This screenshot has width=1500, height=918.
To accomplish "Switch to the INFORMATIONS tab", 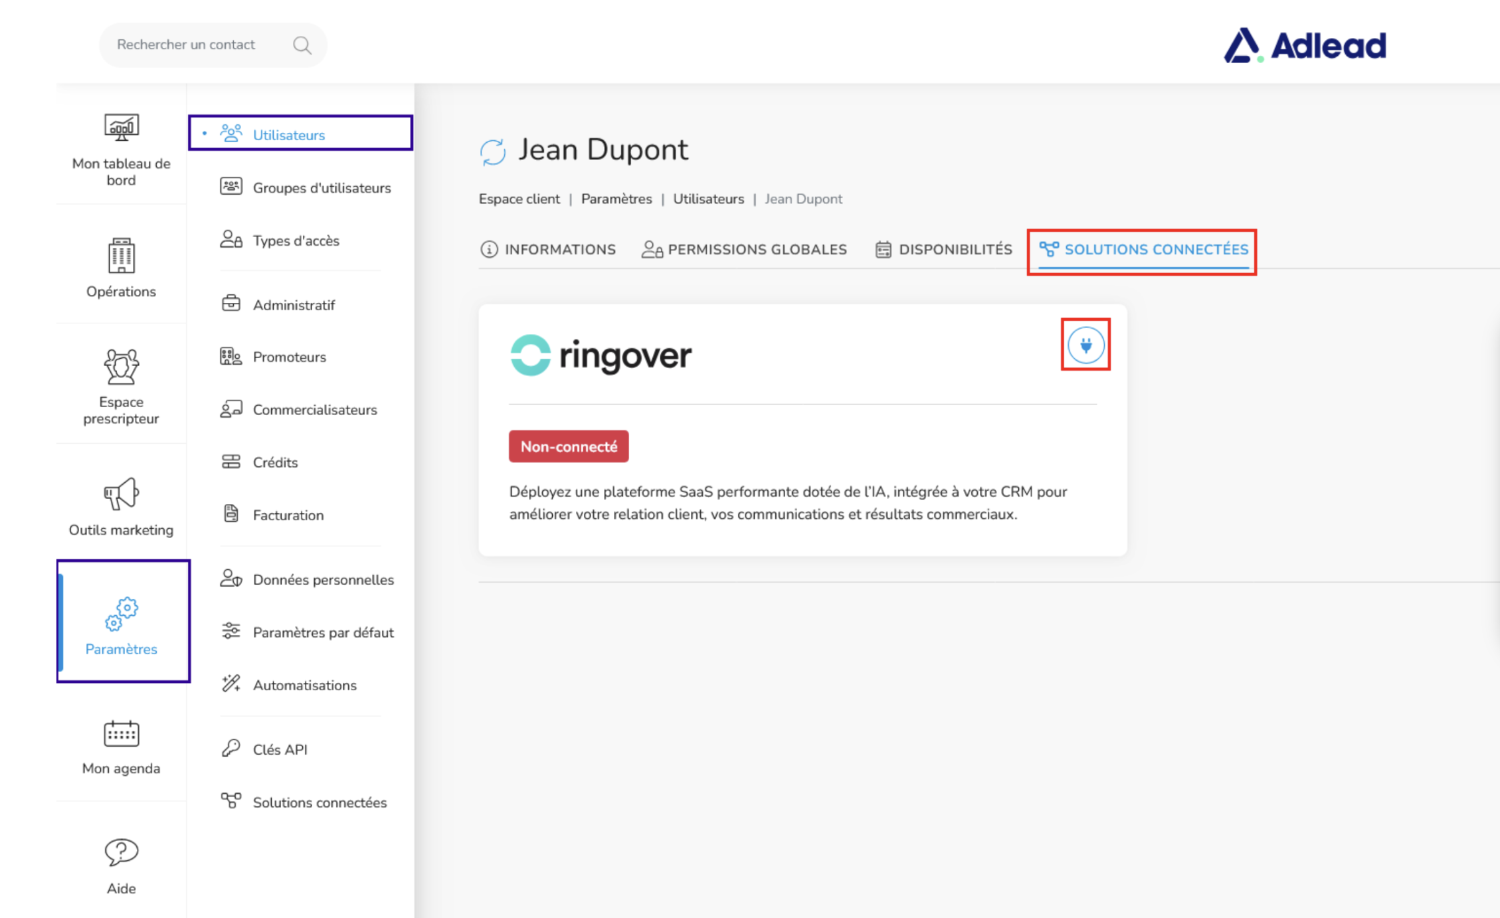I will pos(548,250).
